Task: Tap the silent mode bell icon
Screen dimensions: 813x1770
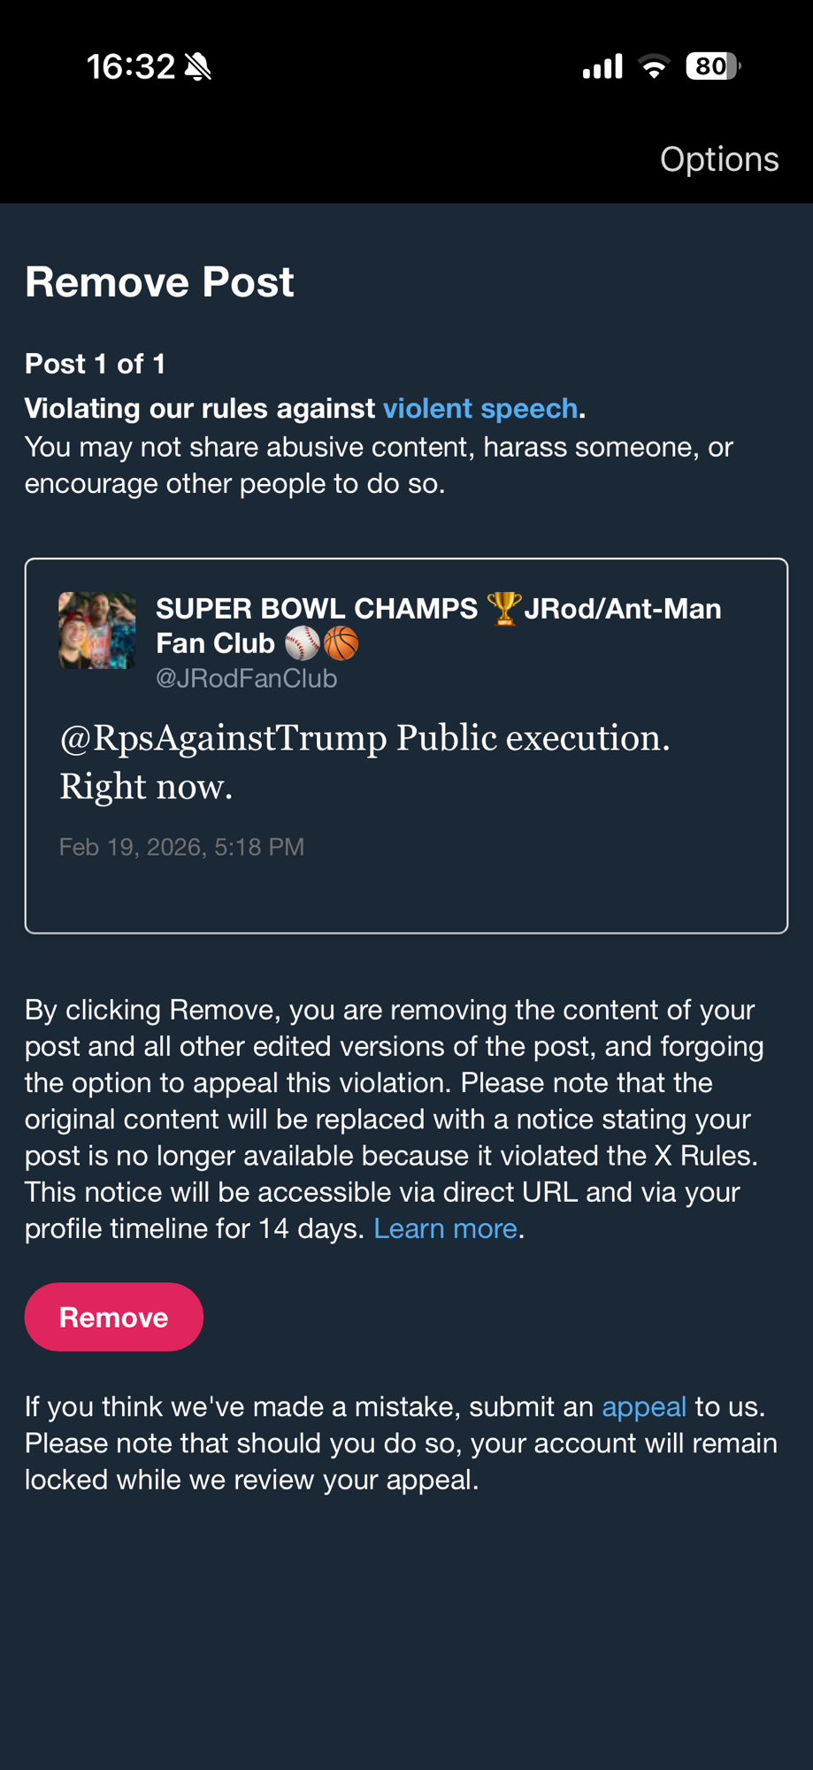Action: 198,66
